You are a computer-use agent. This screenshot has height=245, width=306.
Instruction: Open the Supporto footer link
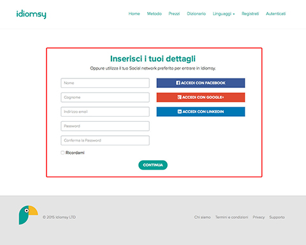click(277, 217)
